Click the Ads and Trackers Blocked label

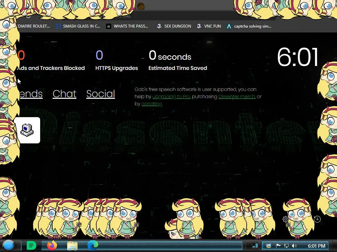pos(51,68)
